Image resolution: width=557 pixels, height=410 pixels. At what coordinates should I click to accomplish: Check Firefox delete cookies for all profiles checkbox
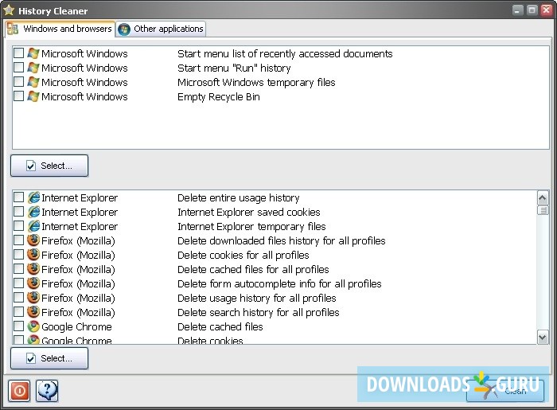tap(18, 255)
